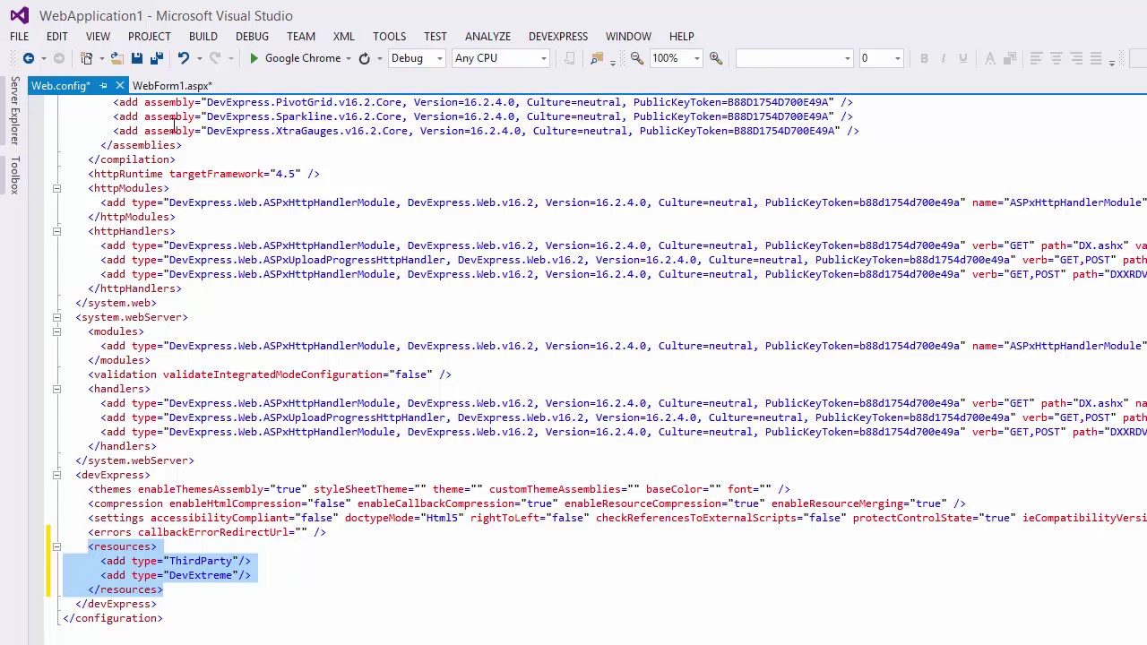Image resolution: width=1147 pixels, height=645 pixels.
Task: Click the Foreground Color icon
Action: coord(989,58)
